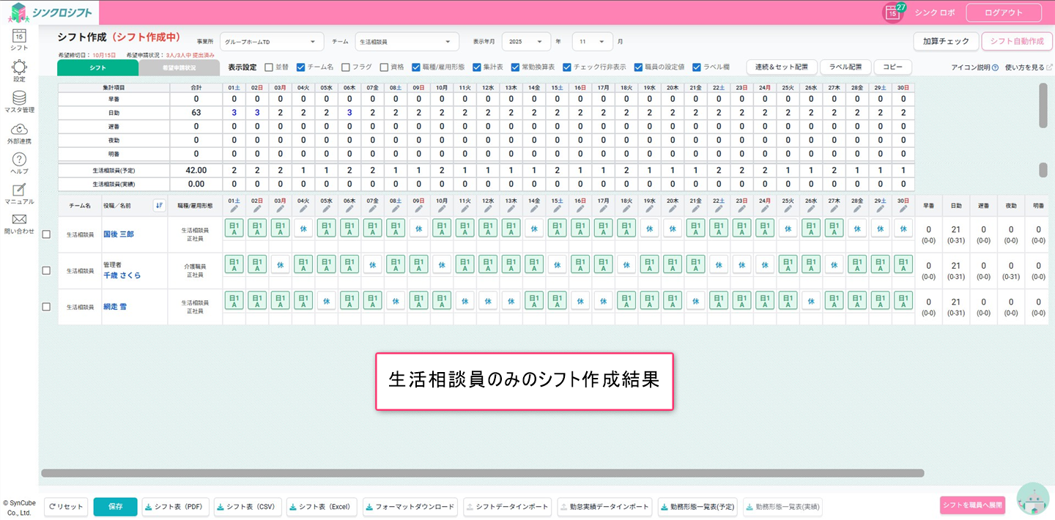Screen dimensions: 1055x520
Task: Open マニュアル notepad icon
Action: click(19, 190)
